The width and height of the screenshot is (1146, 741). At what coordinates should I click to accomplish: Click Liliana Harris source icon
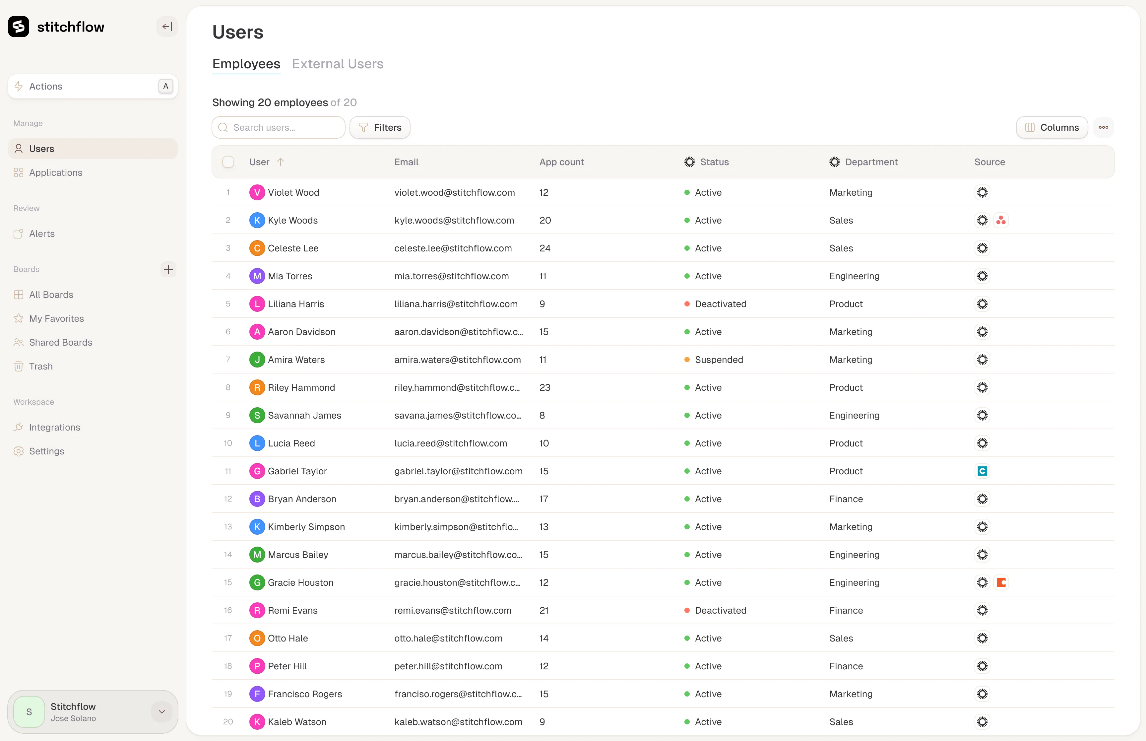click(982, 304)
